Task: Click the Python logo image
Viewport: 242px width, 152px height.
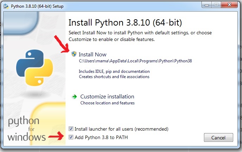Action: click(x=35, y=68)
